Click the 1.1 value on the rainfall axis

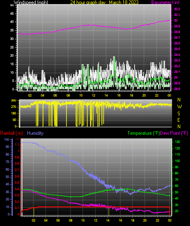[17, 145]
